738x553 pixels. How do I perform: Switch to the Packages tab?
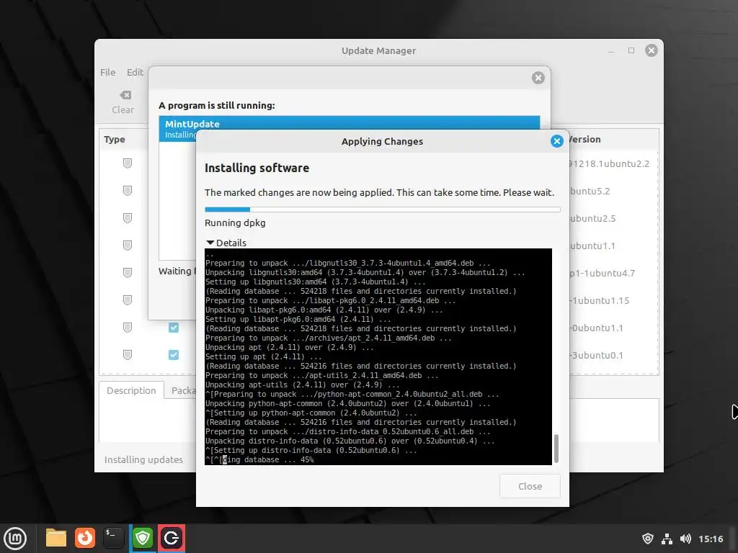[x=181, y=390]
